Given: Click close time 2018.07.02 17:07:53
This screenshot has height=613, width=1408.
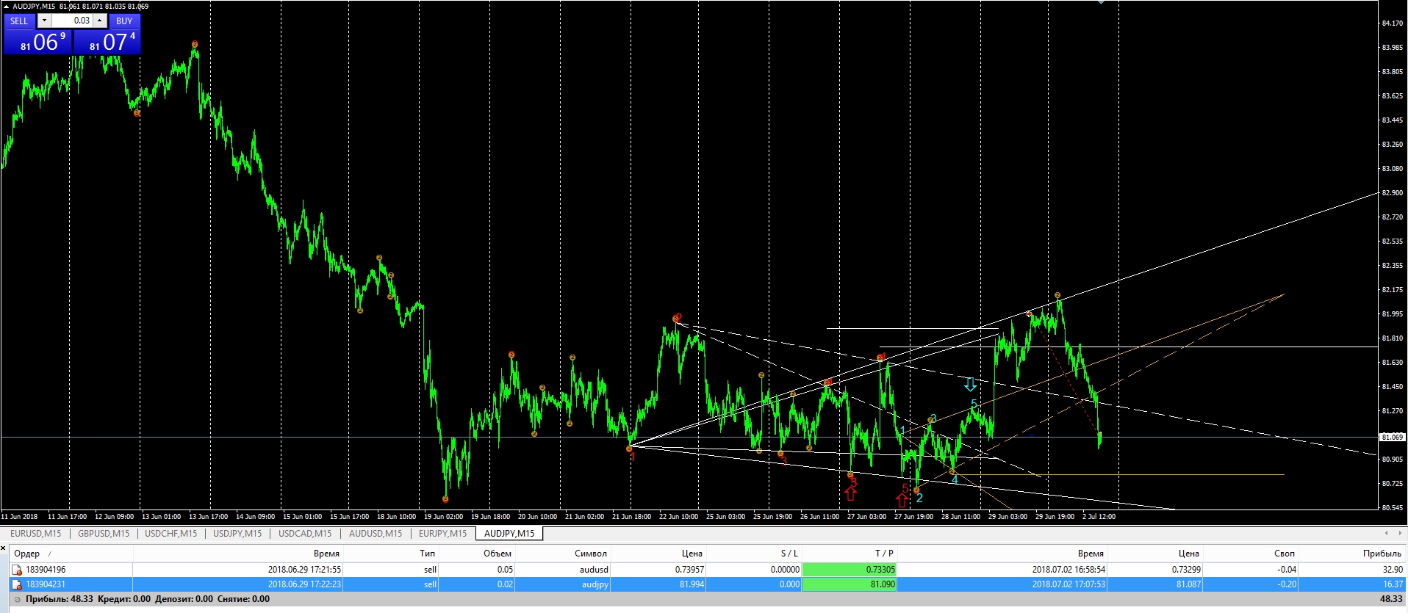Looking at the screenshot, I should pos(1068,584).
